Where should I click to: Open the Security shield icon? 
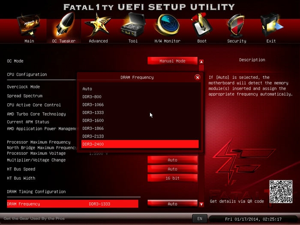tap(237, 26)
